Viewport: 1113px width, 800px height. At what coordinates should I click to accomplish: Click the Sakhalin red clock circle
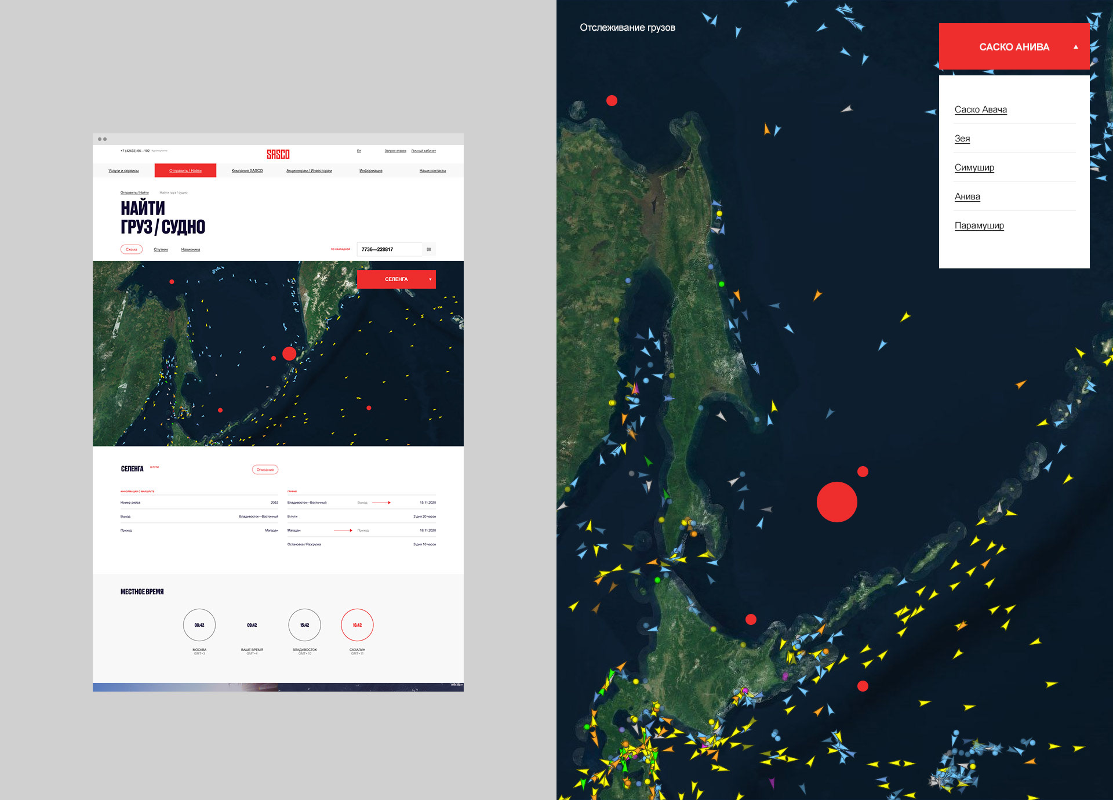[357, 625]
